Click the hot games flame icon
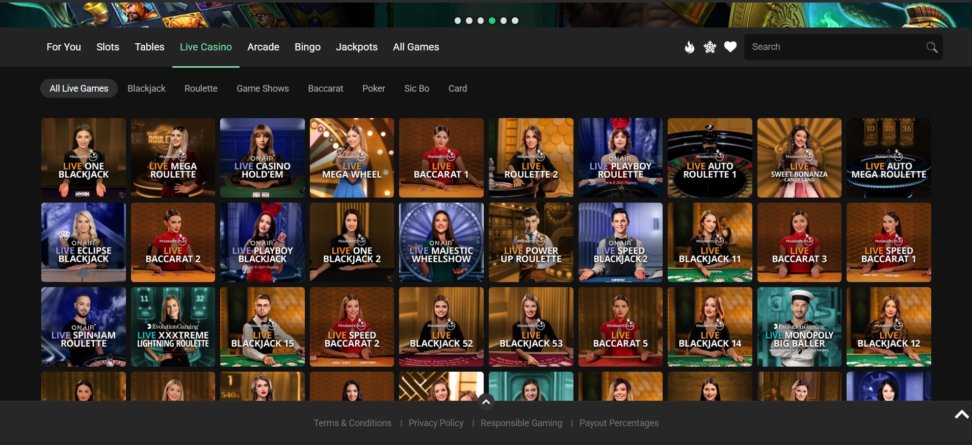This screenshot has width=972, height=445. pos(689,47)
